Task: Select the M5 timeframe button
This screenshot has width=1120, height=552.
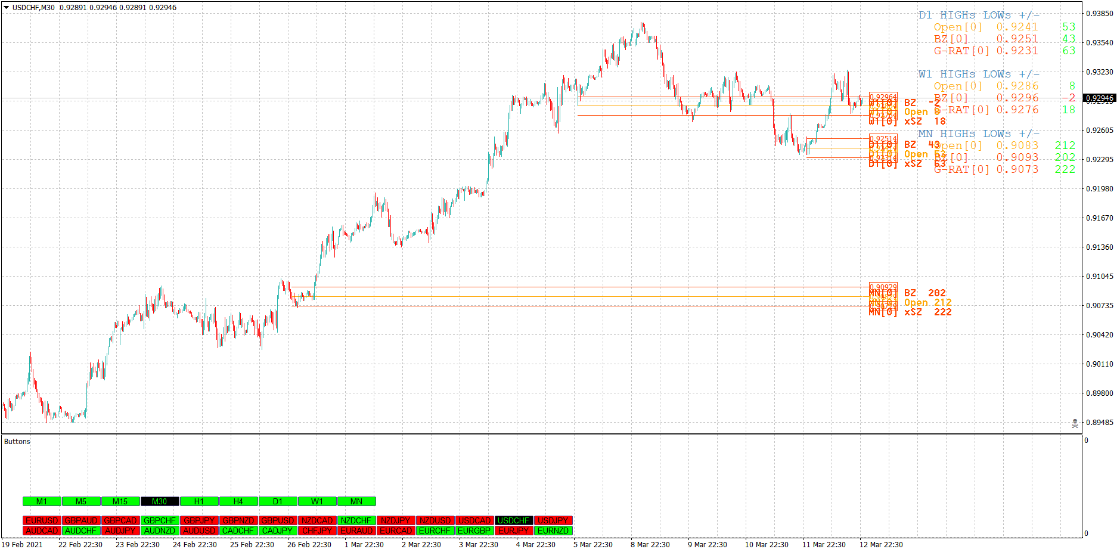Action: click(80, 501)
